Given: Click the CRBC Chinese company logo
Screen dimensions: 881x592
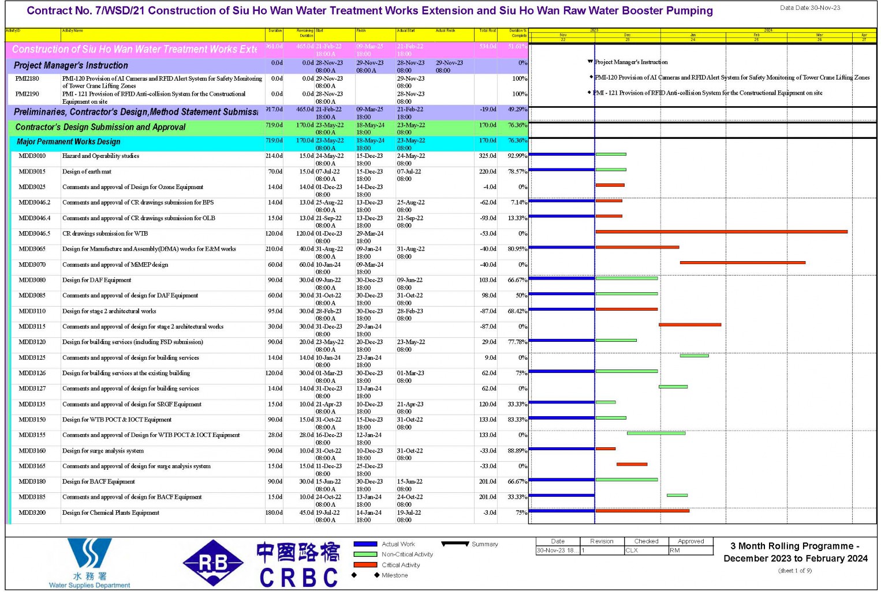Looking at the screenshot, I should coord(298,565).
